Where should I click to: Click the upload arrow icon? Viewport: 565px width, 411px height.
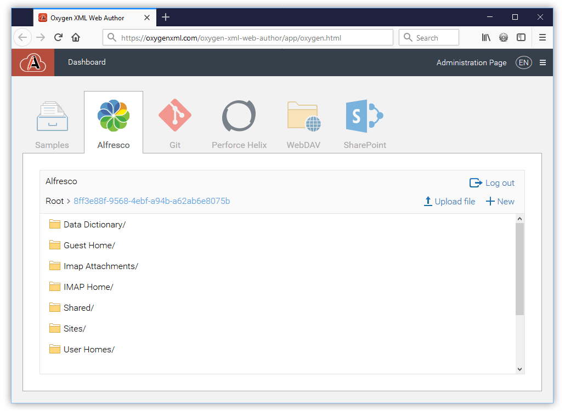point(428,202)
